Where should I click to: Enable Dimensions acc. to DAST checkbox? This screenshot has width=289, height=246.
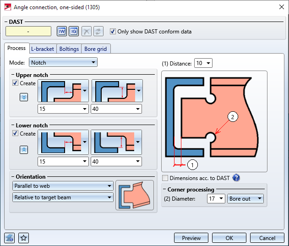pyautogui.click(x=165, y=178)
